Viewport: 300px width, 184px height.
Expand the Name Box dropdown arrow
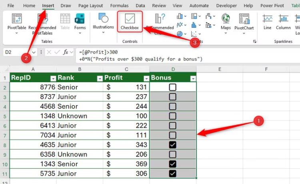(34, 52)
